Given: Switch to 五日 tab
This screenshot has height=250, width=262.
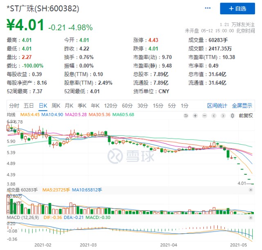Looking at the screenshot, I should click(x=29, y=106).
